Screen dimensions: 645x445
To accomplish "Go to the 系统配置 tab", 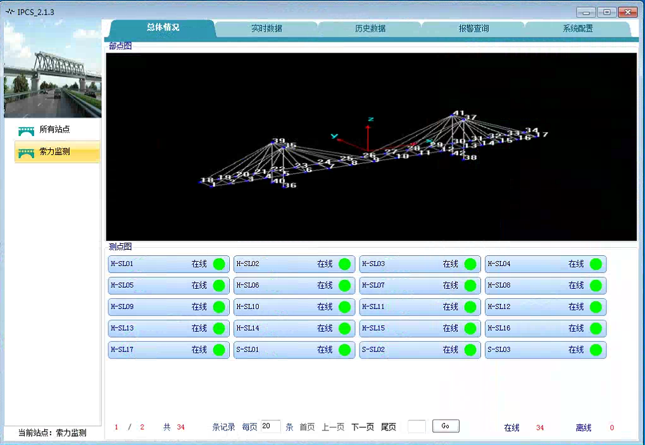I will pyautogui.click(x=577, y=29).
